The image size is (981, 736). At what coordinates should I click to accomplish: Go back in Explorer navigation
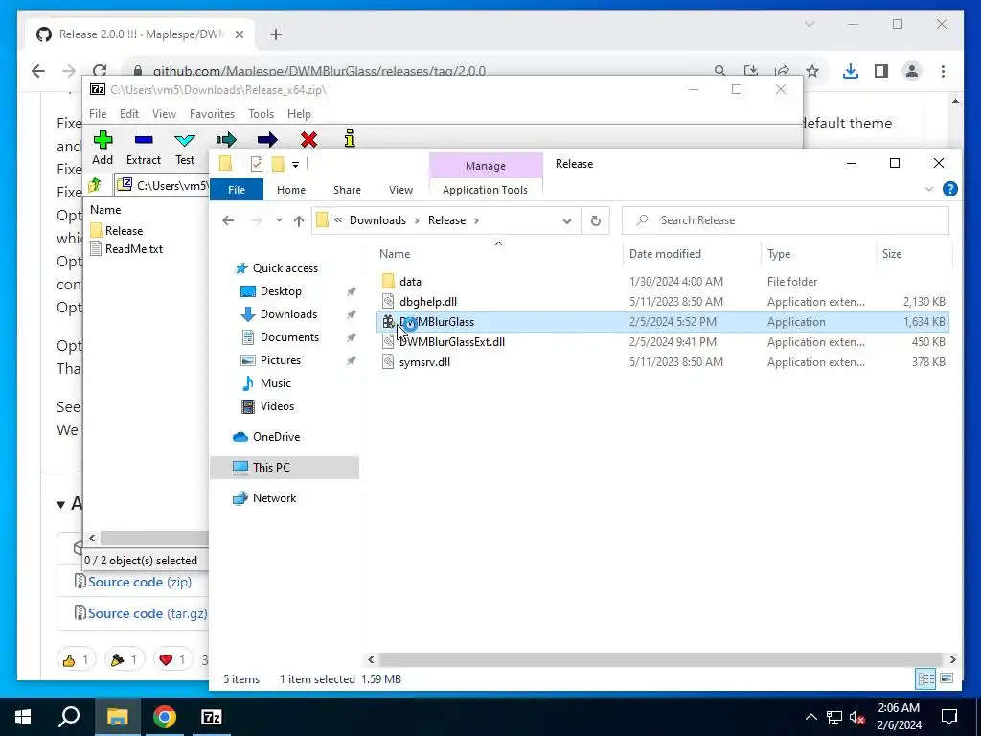[228, 220]
